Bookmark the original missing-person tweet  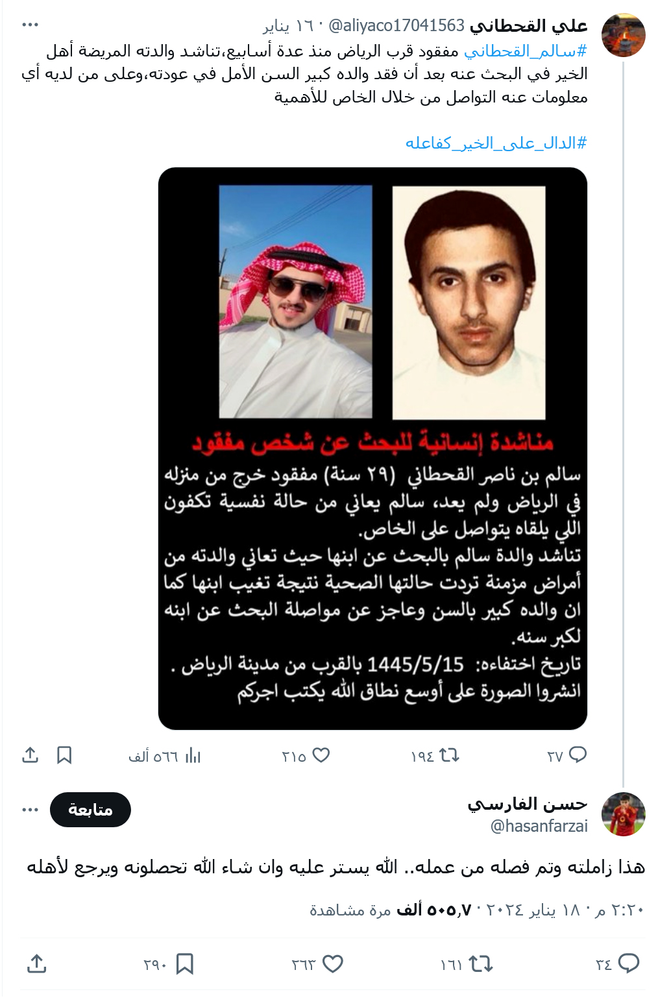[x=64, y=755]
